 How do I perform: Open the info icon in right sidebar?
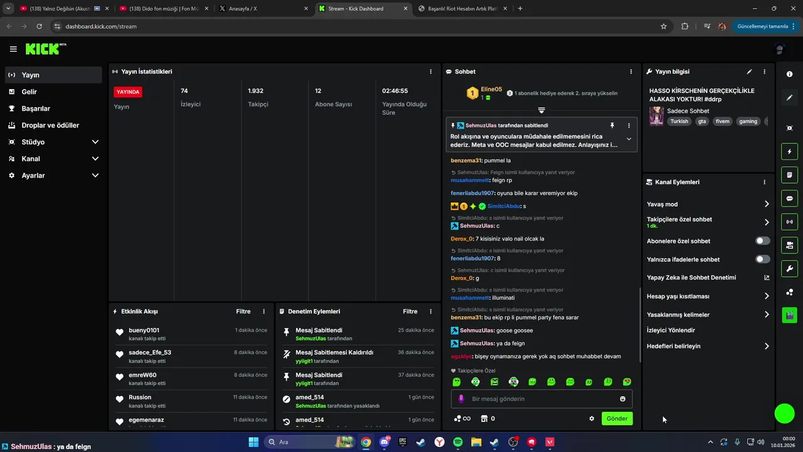tap(789, 74)
